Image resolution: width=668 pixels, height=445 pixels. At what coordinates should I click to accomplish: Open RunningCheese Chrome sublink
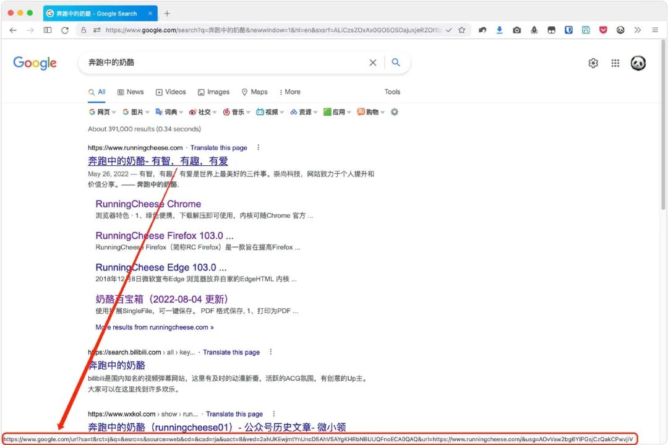coord(148,204)
